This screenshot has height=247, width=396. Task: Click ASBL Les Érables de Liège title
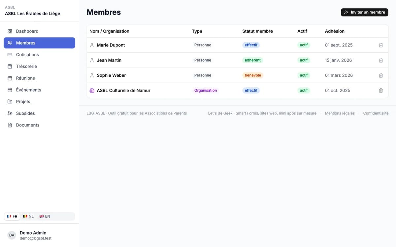click(x=32, y=14)
